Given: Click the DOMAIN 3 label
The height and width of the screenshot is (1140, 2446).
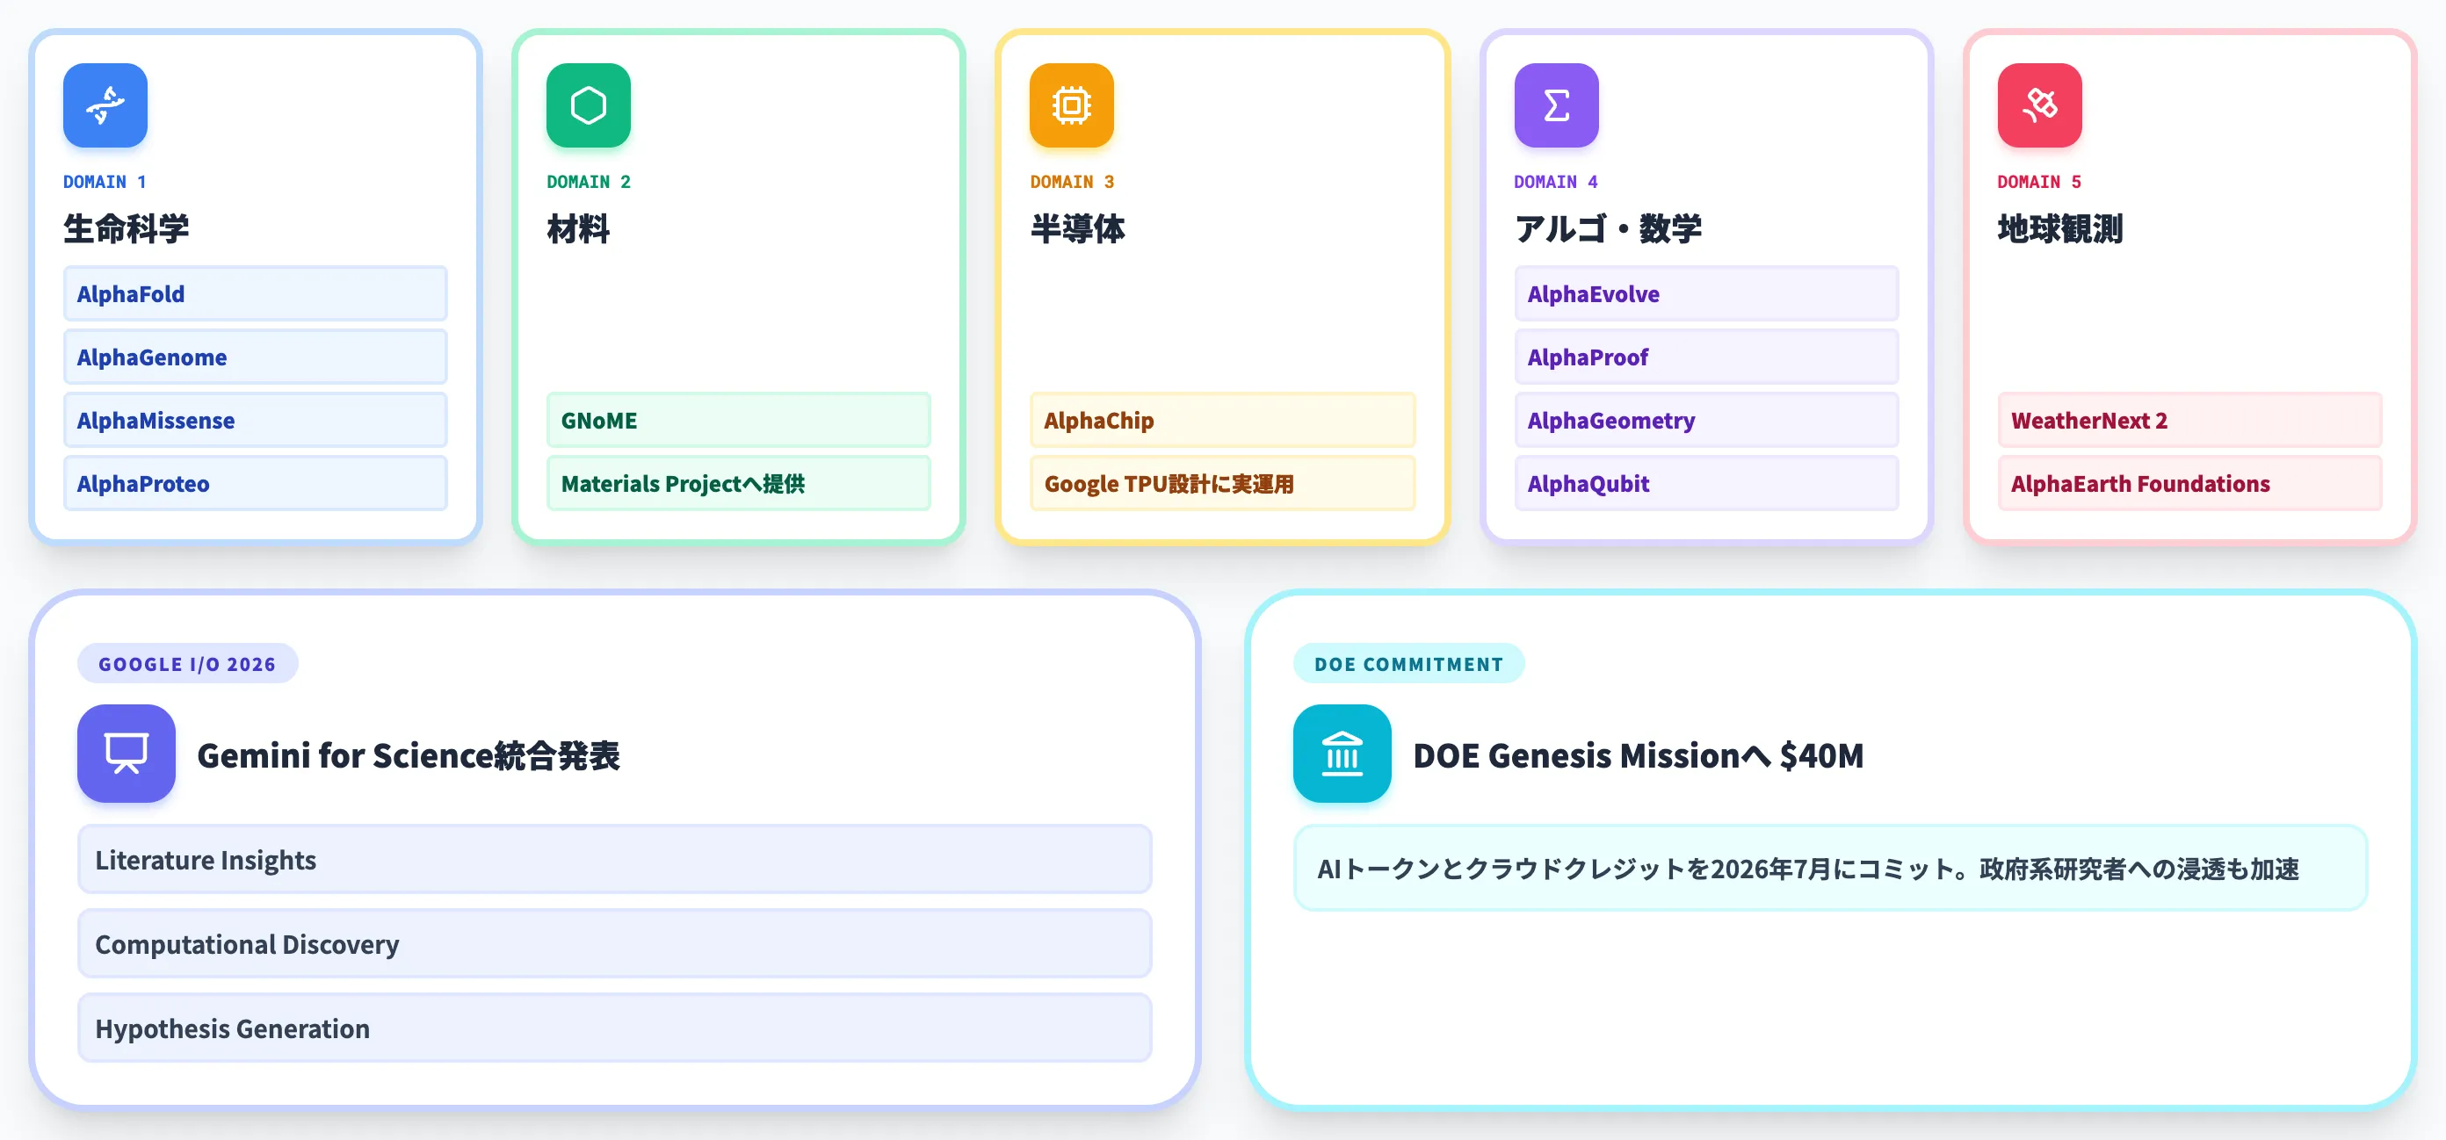Looking at the screenshot, I should tap(1072, 181).
